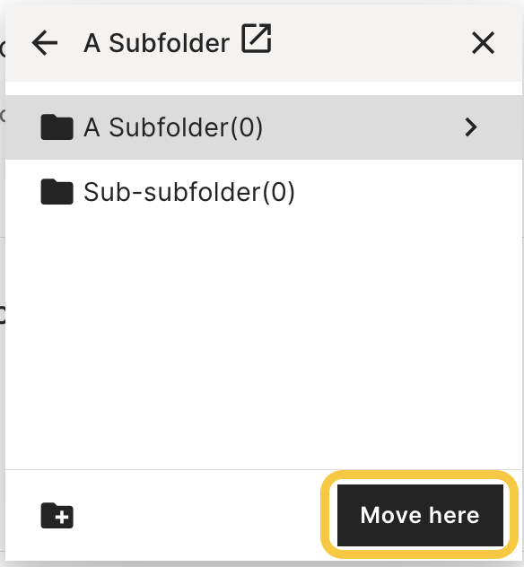This screenshot has height=567, width=524.
Task: Click the folder icon beside Sub-subfolder(0)
Action: pos(57,192)
